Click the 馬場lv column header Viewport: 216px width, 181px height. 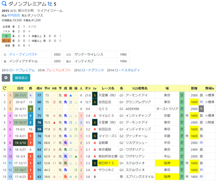pos(210,88)
